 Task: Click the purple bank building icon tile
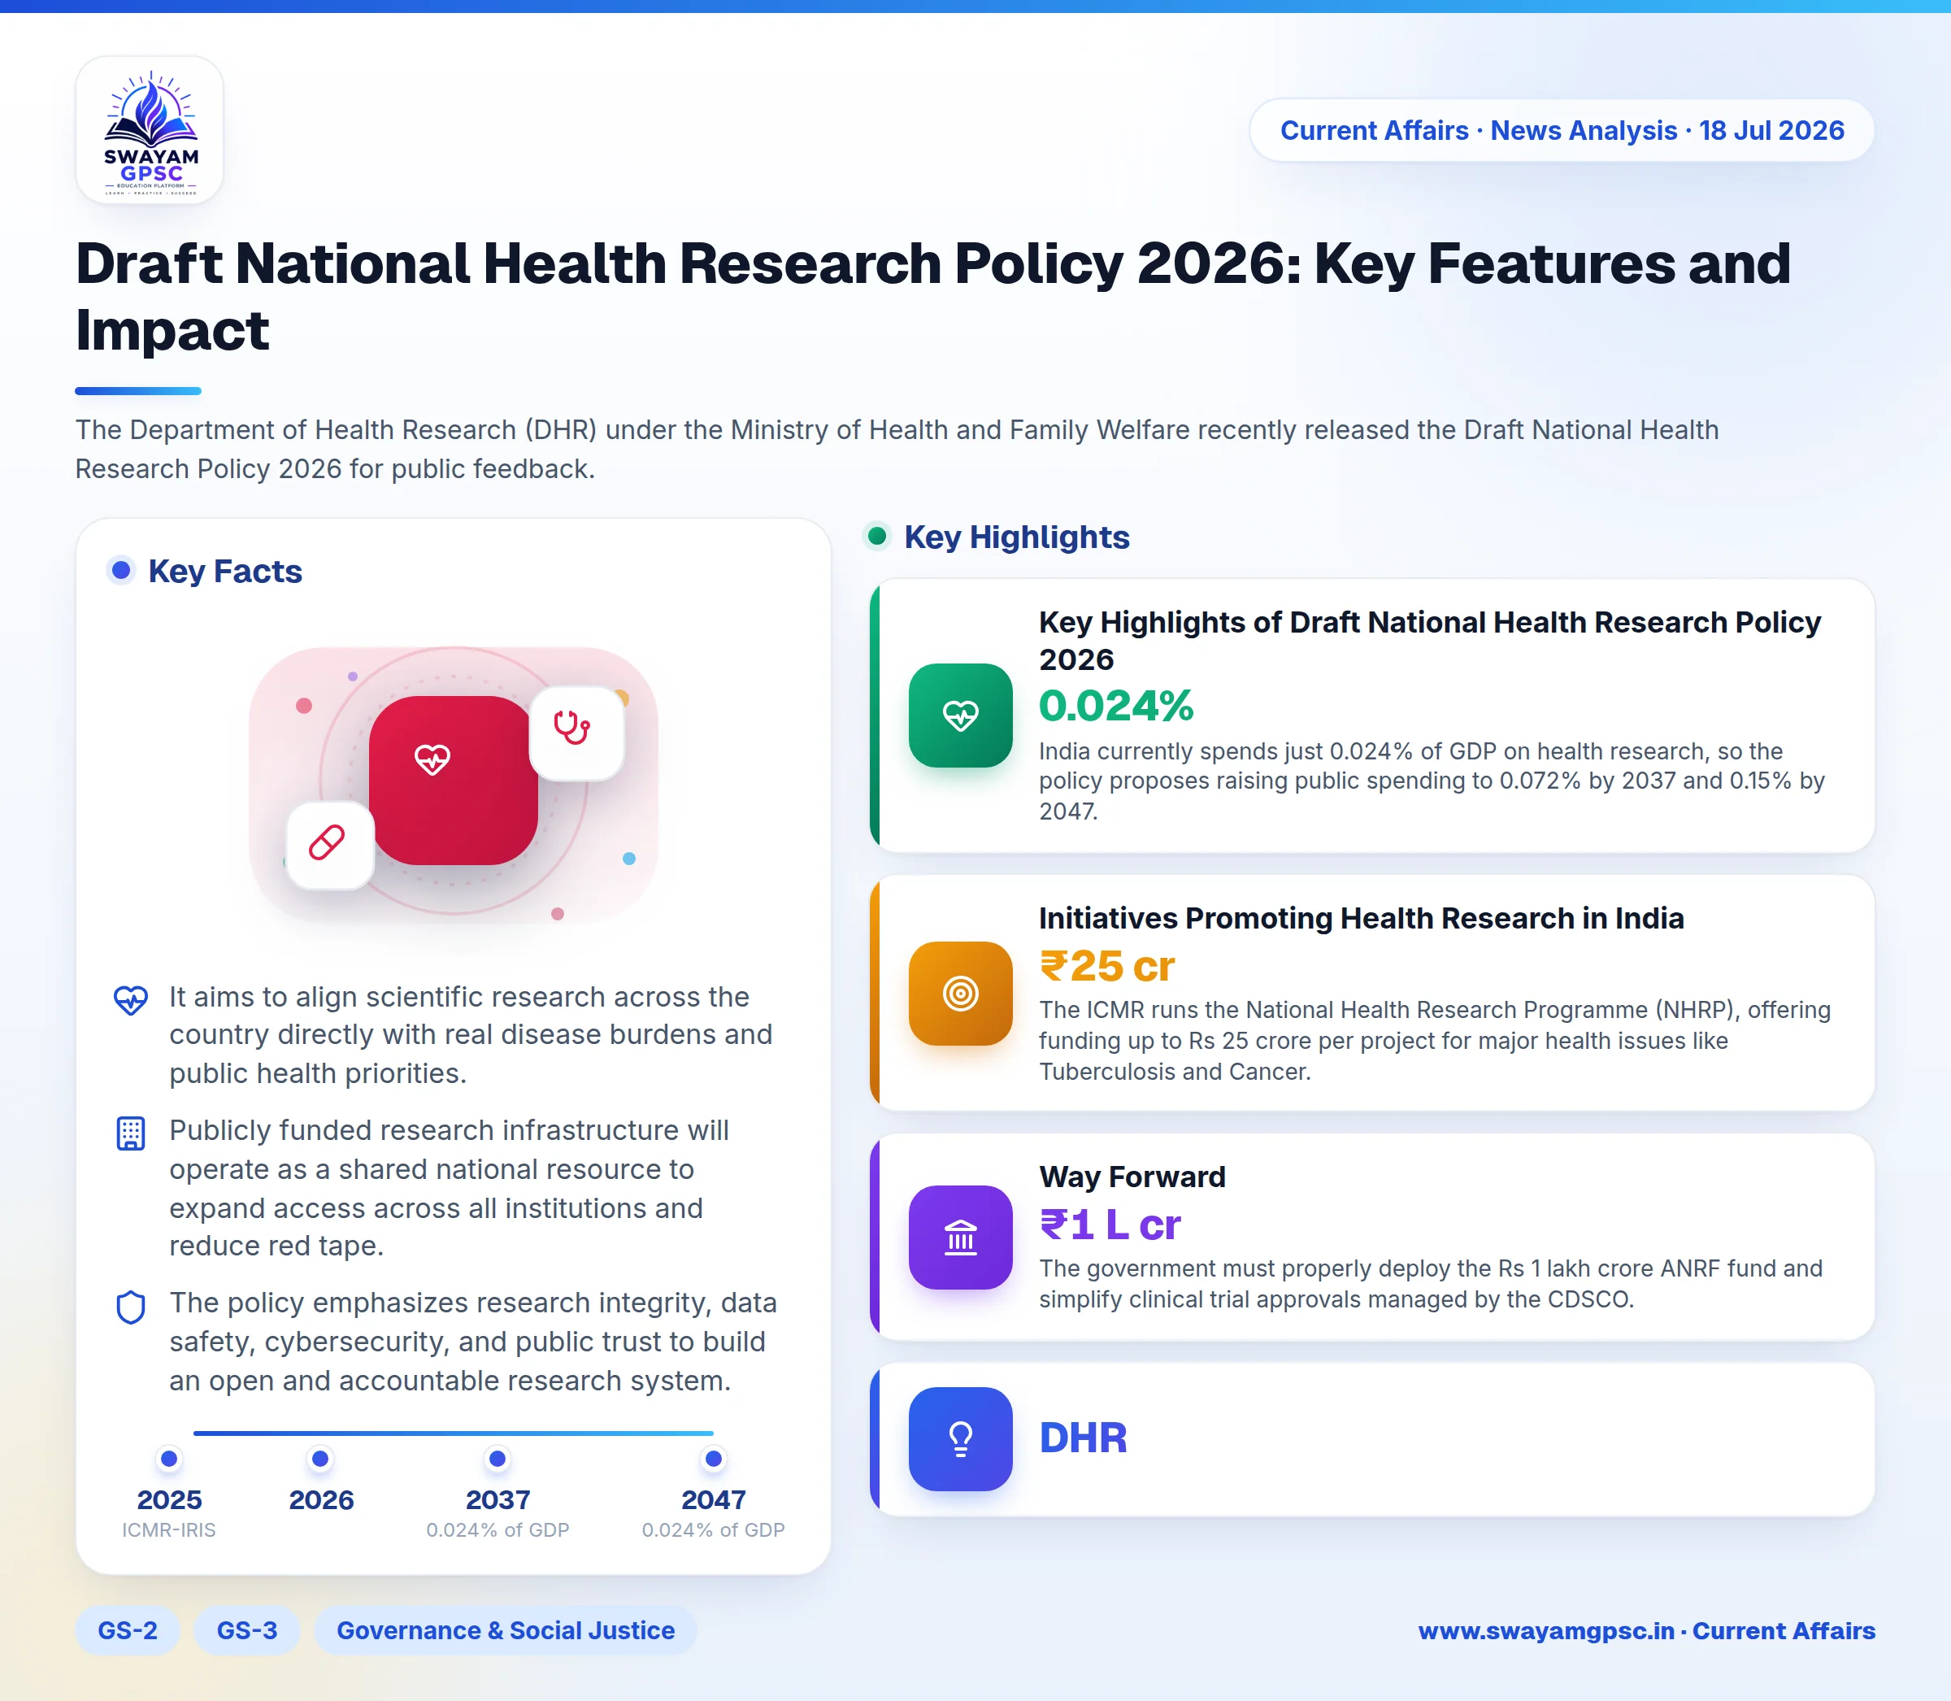960,1237
